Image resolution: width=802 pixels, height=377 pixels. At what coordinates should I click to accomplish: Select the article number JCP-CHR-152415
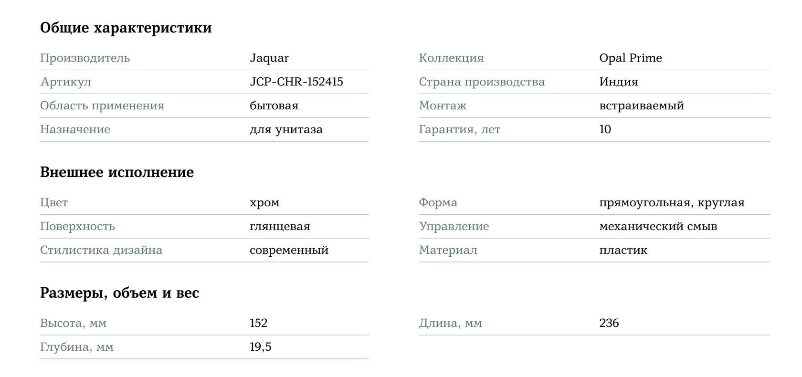tap(296, 82)
